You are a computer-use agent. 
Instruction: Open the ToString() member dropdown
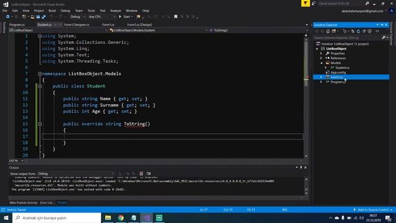pos(258,30)
